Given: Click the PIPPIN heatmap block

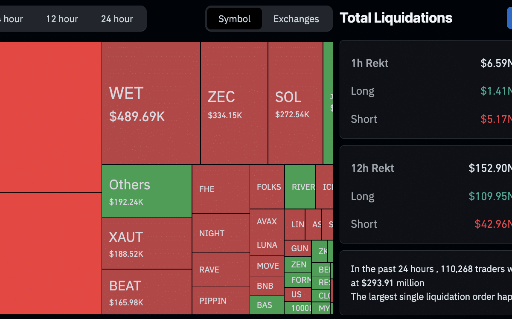Looking at the screenshot, I should pyautogui.click(x=221, y=301).
